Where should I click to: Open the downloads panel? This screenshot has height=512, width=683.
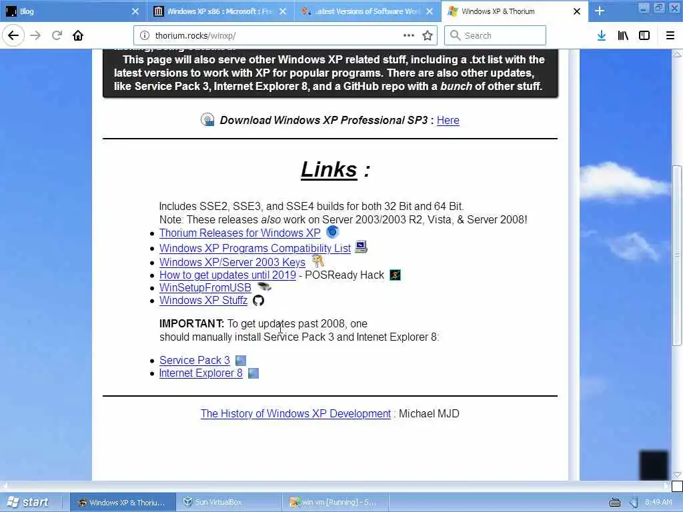tap(602, 35)
